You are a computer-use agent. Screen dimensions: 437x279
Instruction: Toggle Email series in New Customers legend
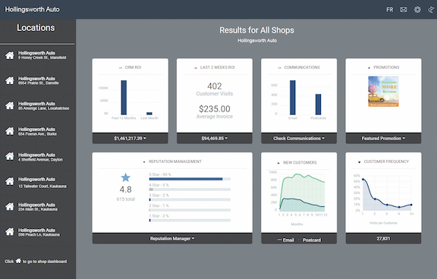(x=286, y=240)
